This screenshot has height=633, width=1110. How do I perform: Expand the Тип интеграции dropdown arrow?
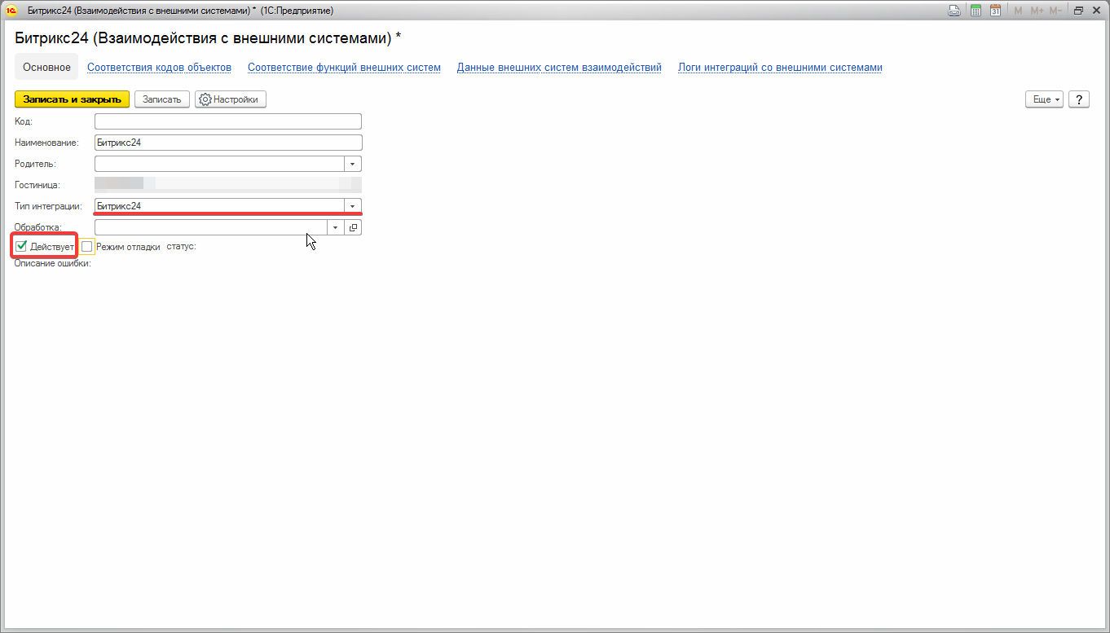[353, 206]
